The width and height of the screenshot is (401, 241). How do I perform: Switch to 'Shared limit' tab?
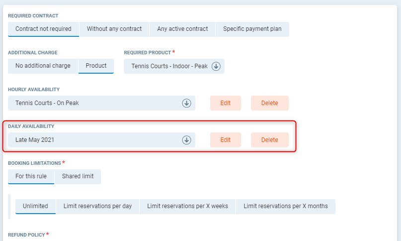click(78, 176)
